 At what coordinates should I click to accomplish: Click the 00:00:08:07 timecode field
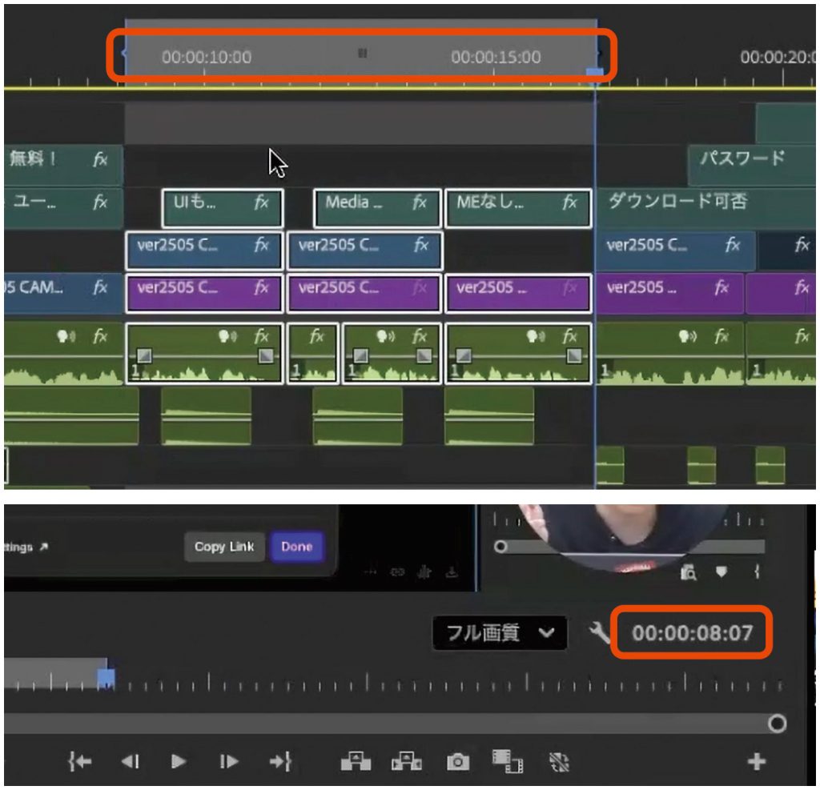(692, 633)
